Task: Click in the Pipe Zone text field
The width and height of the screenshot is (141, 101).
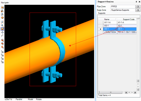Action: point(123,7)
